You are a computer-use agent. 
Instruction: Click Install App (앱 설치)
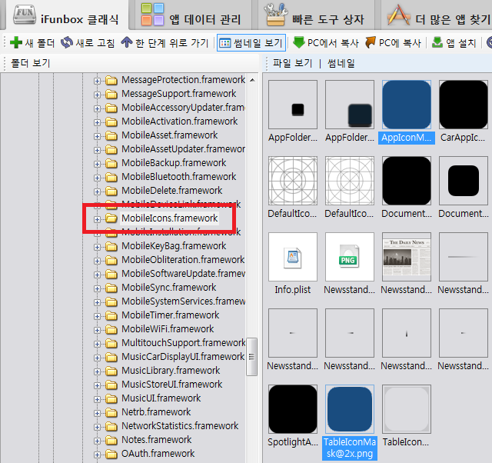click(454, 42)
